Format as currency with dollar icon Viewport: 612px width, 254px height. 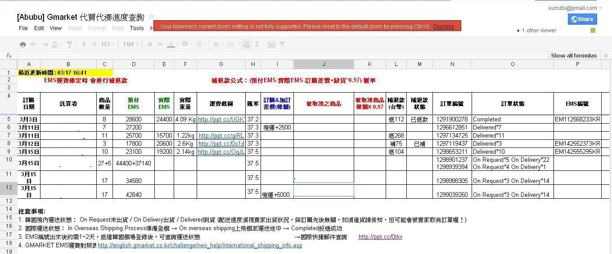point(84,44)
